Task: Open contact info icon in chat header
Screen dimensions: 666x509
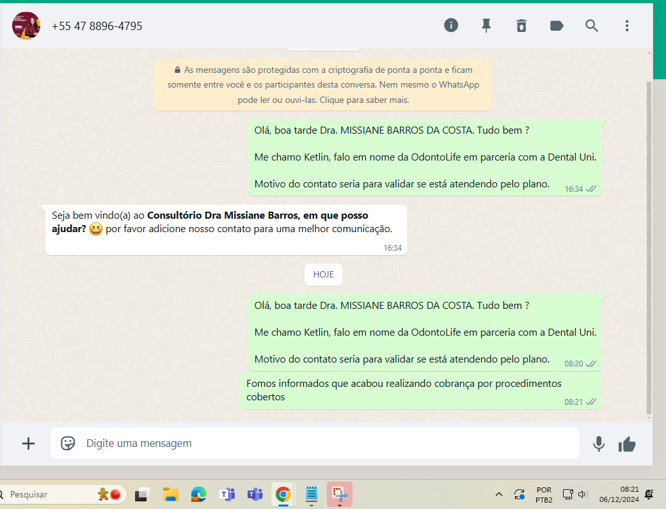Action: (450, 26)
